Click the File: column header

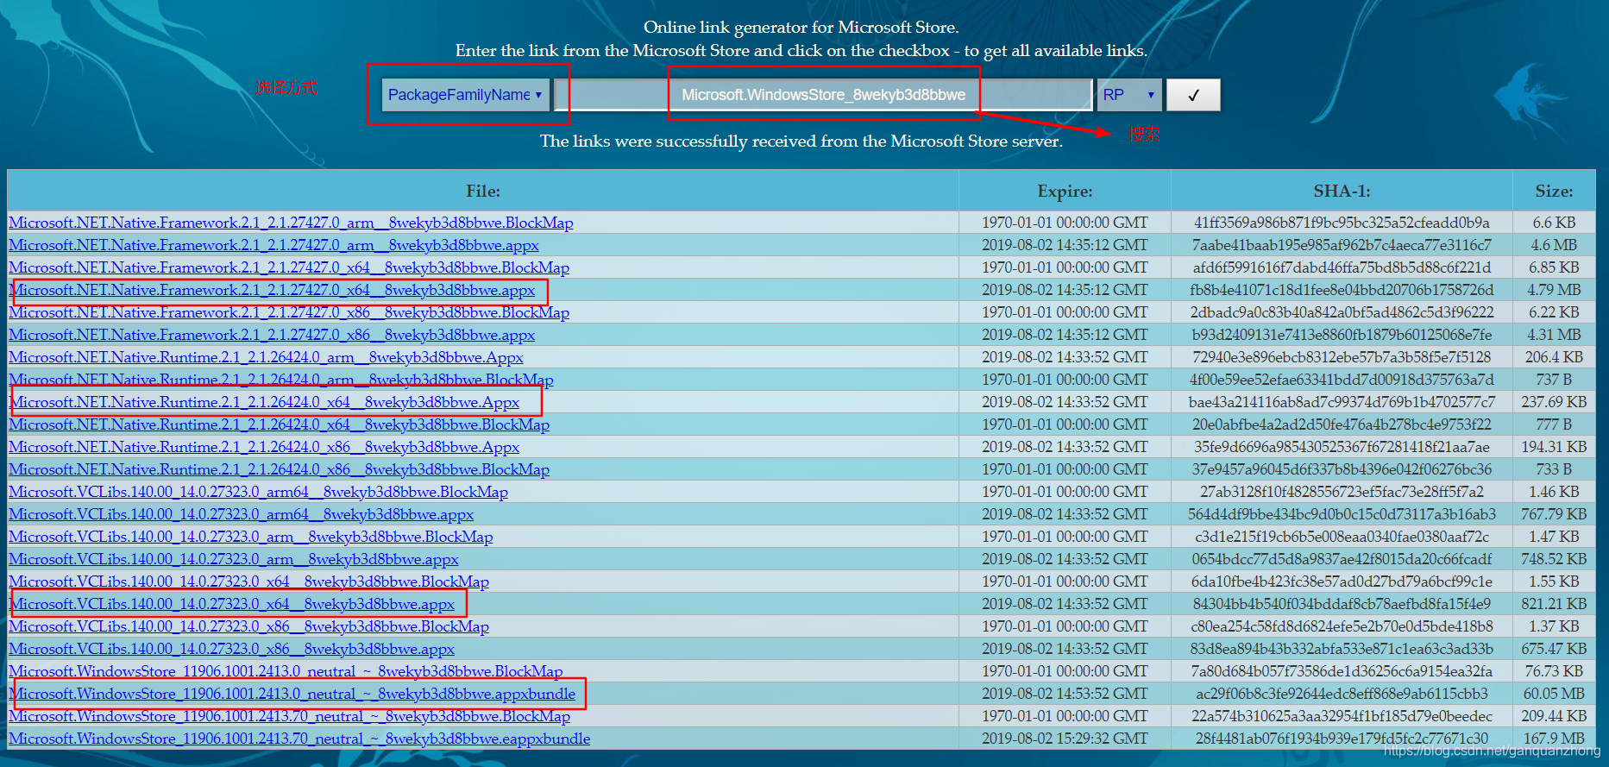pos(483,191)
